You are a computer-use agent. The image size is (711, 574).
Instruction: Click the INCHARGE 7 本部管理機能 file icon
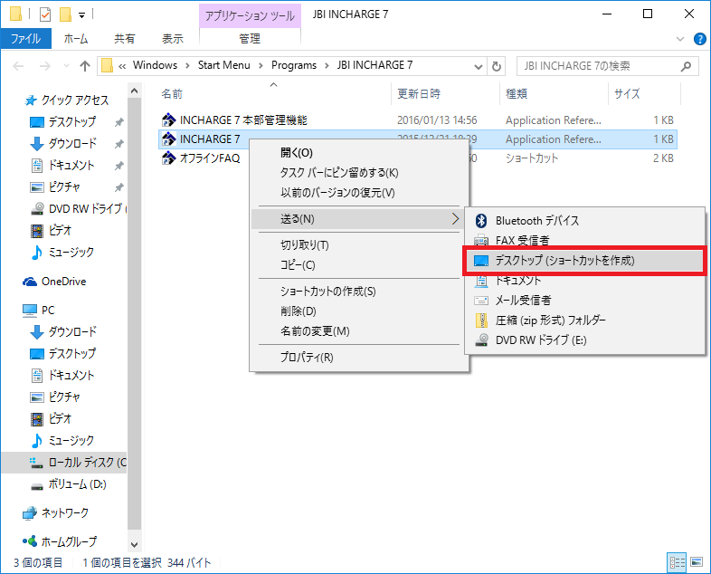[168, 120]
